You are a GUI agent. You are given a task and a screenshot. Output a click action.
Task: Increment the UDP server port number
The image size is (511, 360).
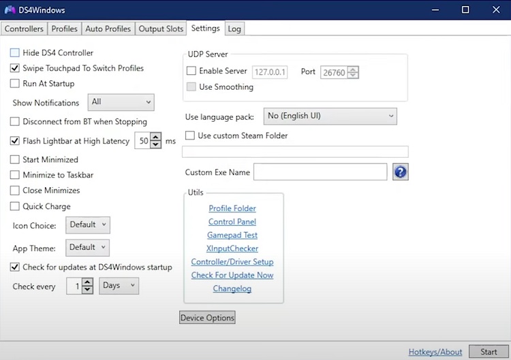click(x=353, y=69)
